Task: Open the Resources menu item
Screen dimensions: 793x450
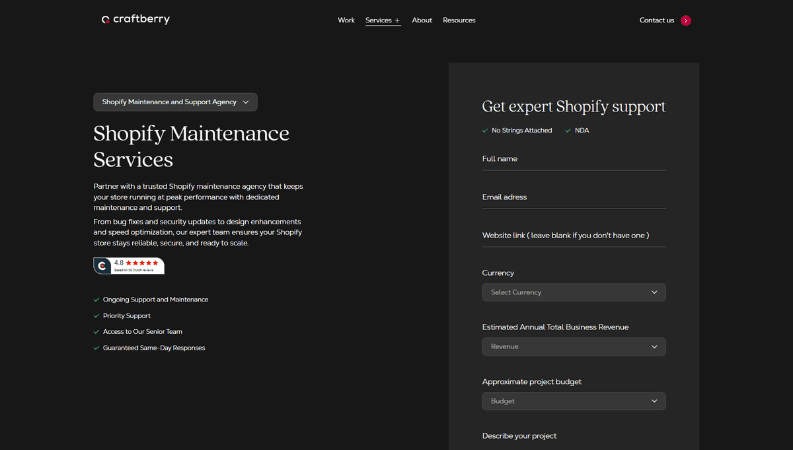Action: tap(459, 20)
